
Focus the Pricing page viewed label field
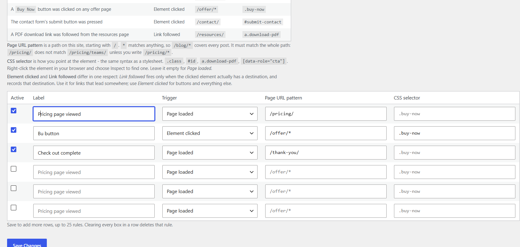[x=94, y=114]
